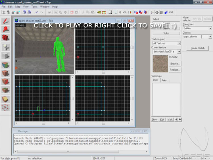Click the Messages window horizontal scrollbar
This screenshot has width=213, height=160.
[x=68, y=152]
